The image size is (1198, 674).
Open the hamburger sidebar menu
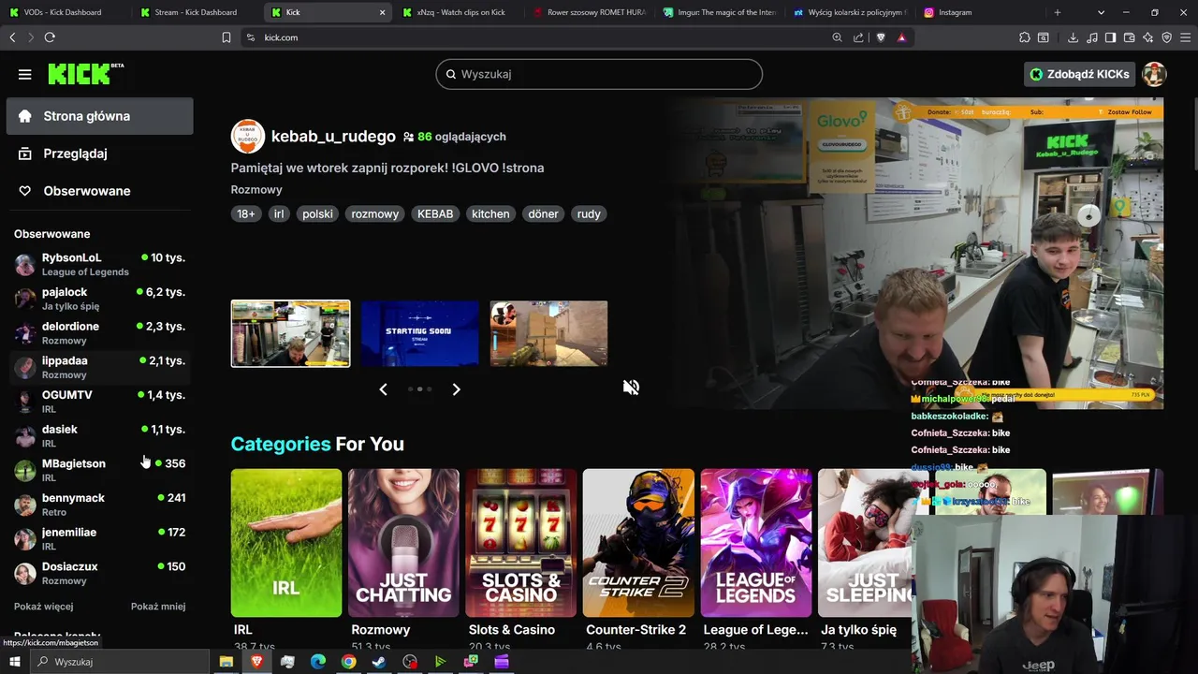point(25,74)
